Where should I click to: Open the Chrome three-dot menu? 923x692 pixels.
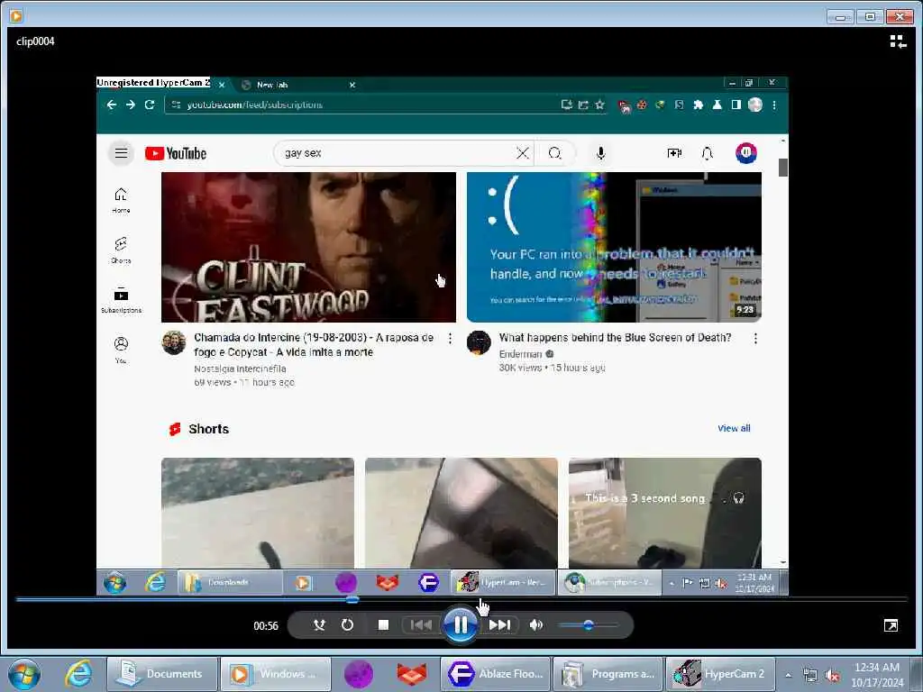point(774,105)
